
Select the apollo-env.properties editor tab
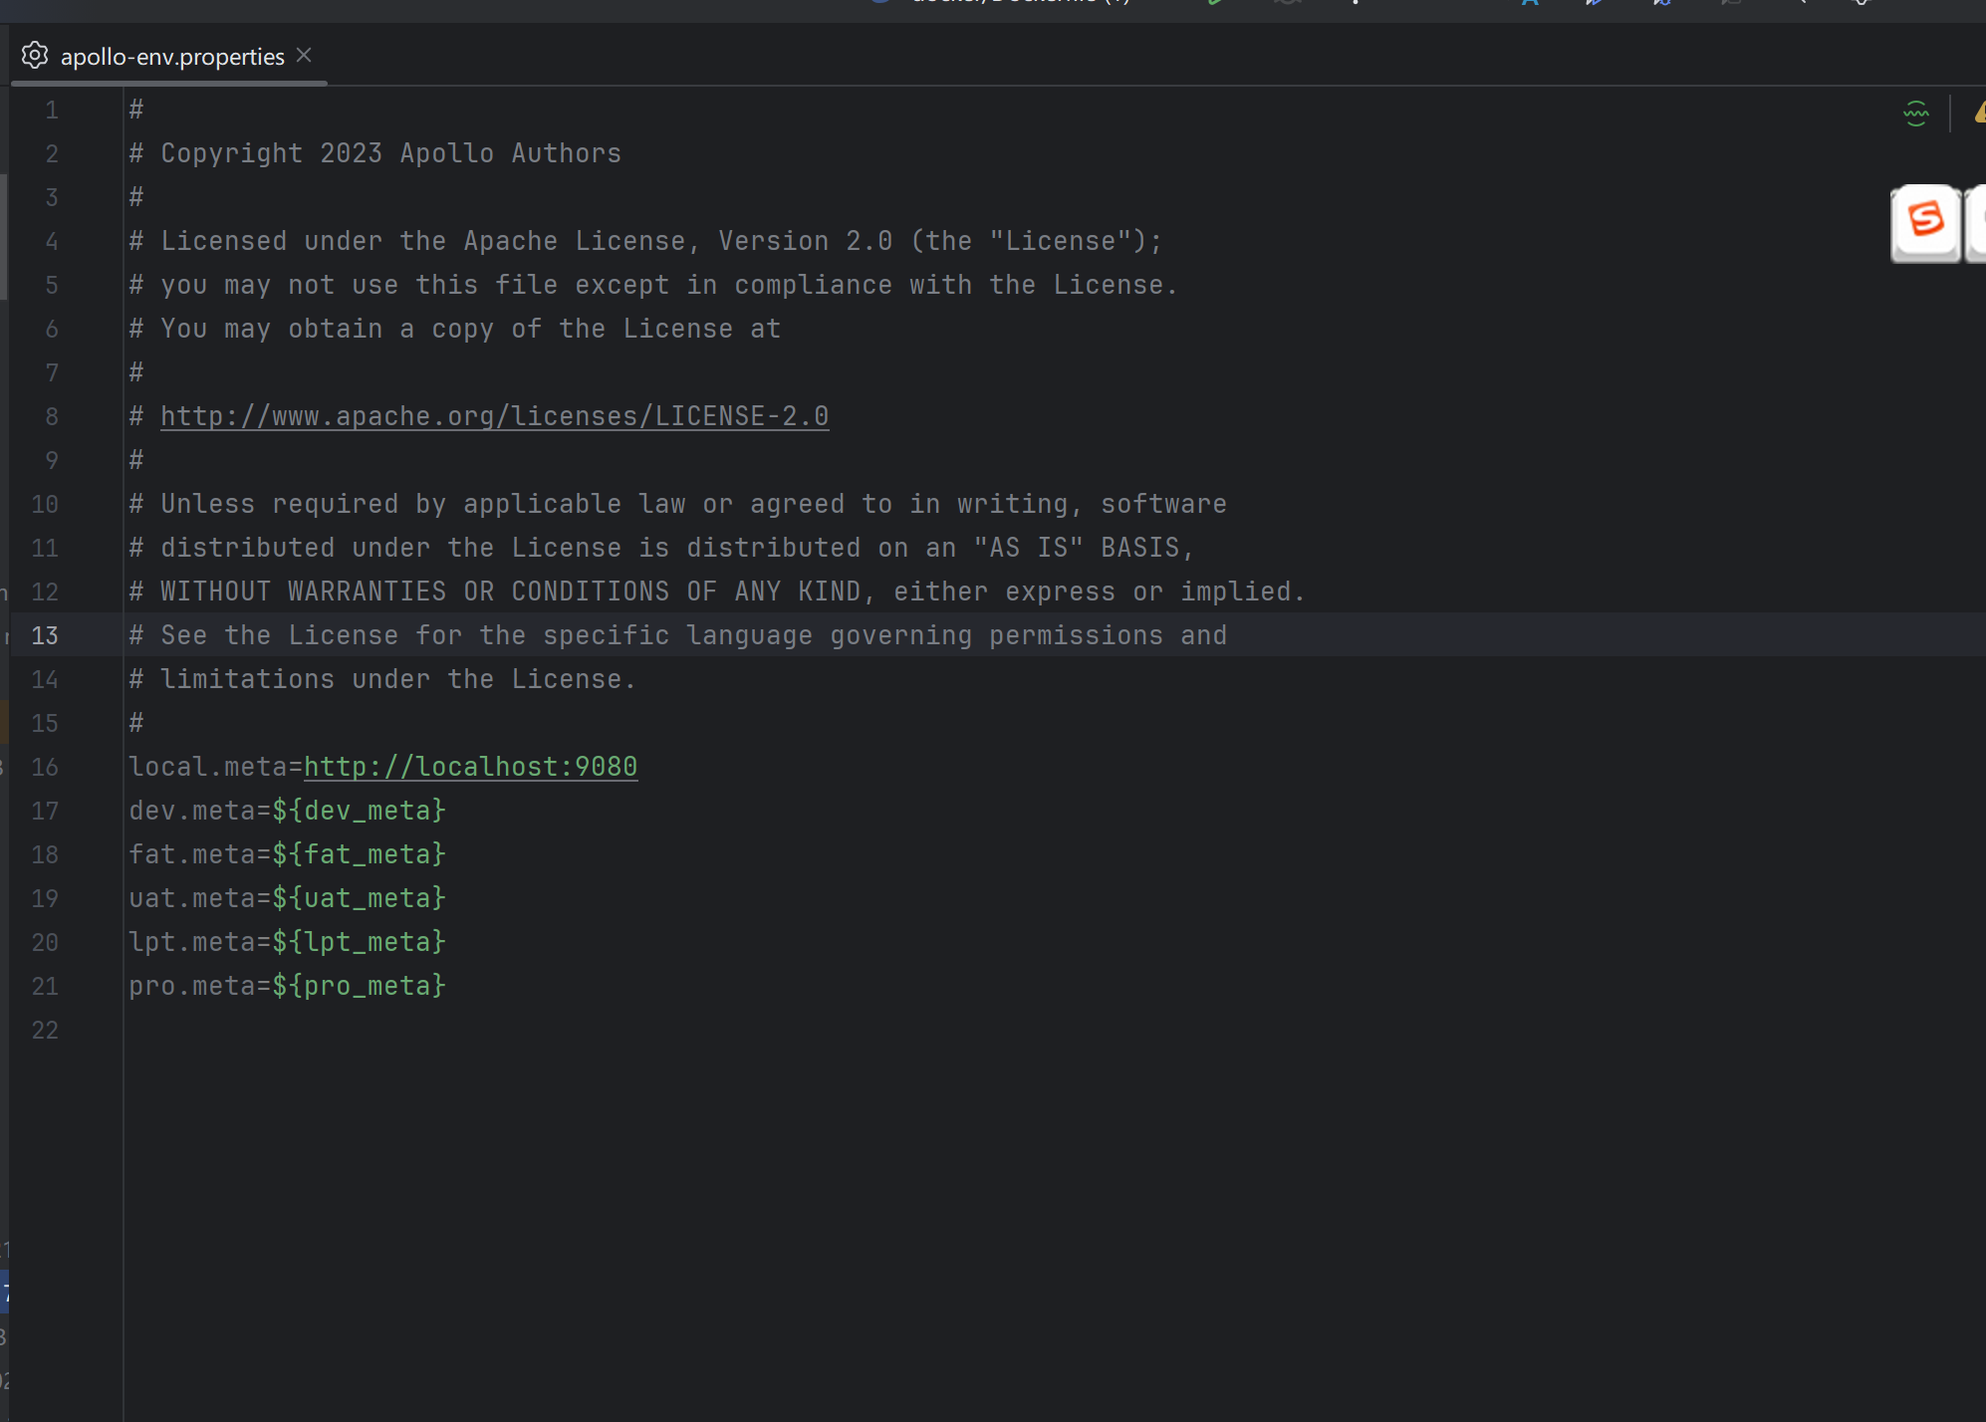click(x=171, y=57)
